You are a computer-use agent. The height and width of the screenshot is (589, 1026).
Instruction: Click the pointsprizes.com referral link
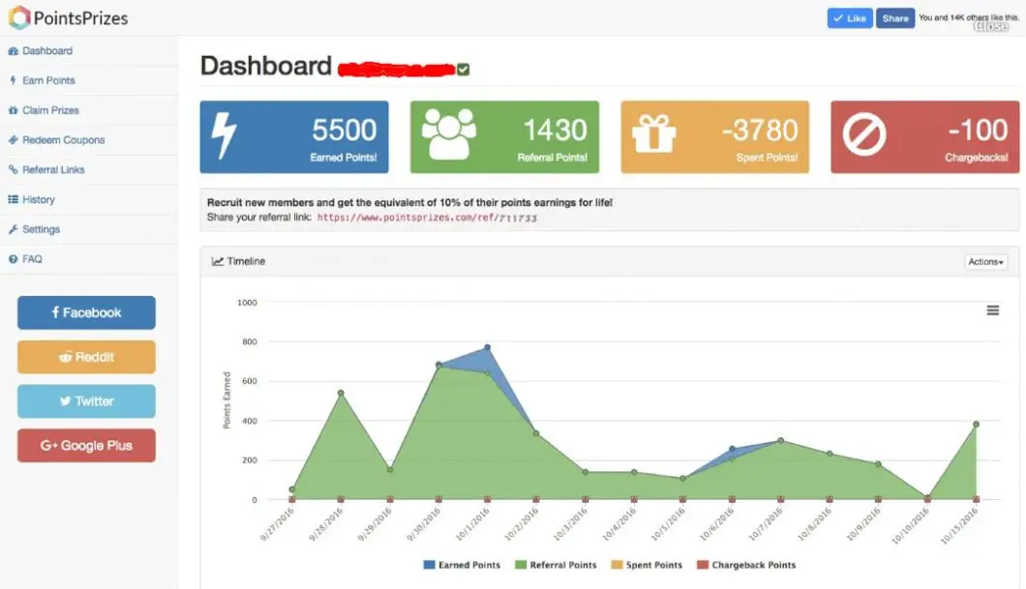427,218
